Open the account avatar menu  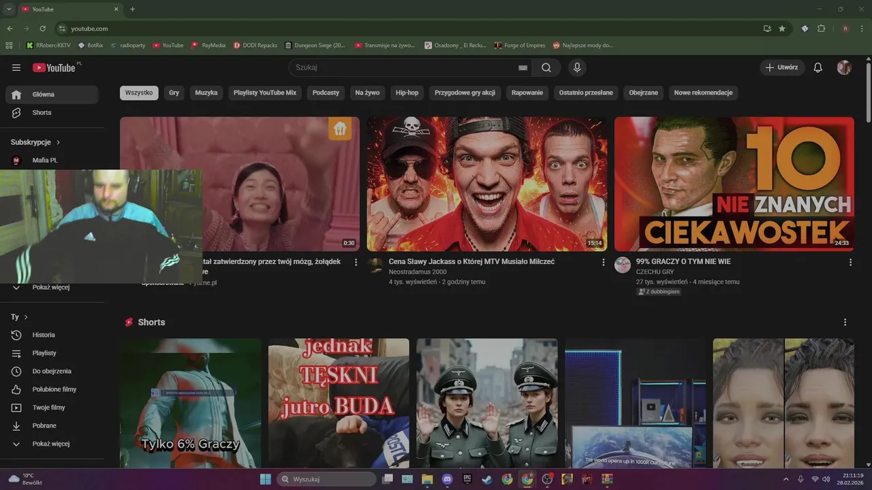click(x=844, y=67)
